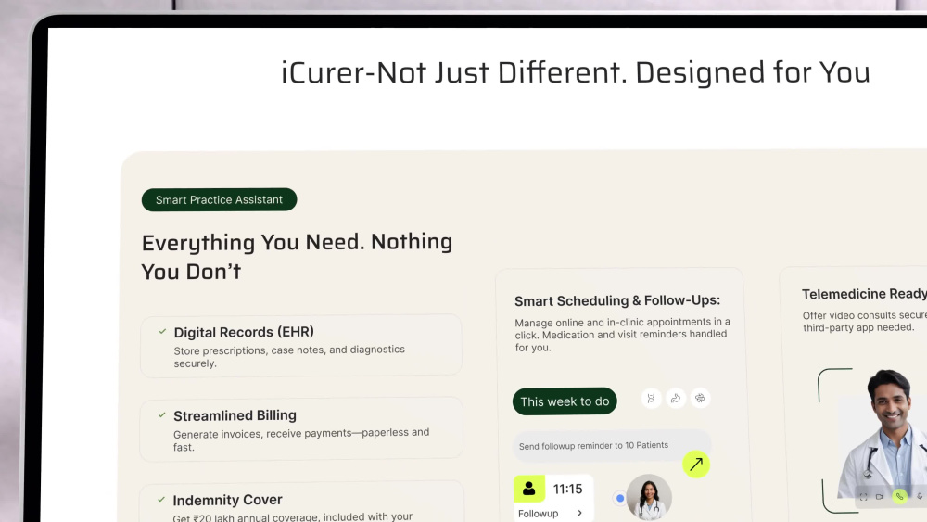Click the Streamlined Billing heading
The image size is (927, 522).
click(x=235, y=415)
